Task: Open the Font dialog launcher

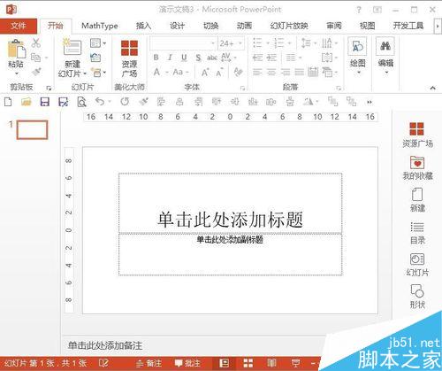Action: (242, 88)
